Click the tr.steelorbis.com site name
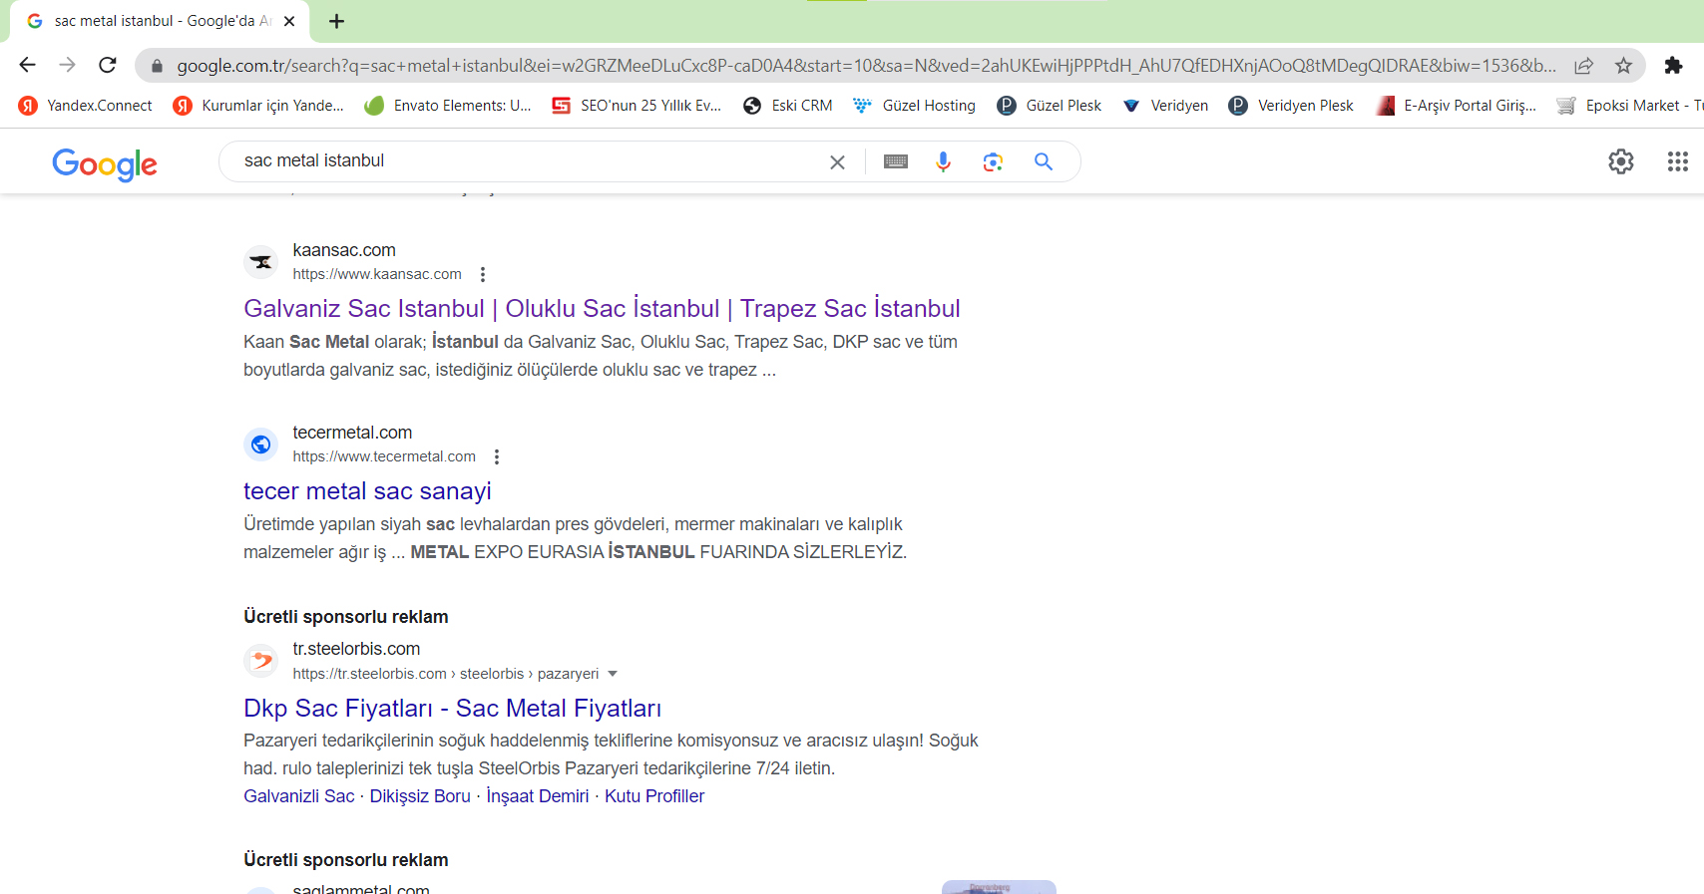This screenshot has width=1704, height=894. coord(356,649)
